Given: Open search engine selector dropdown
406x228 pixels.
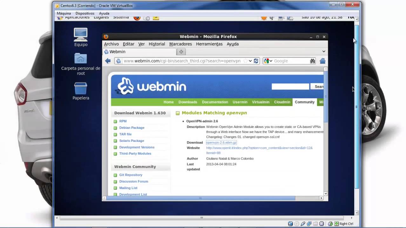Looking at the screenshot, I should [x=271, y=61].
